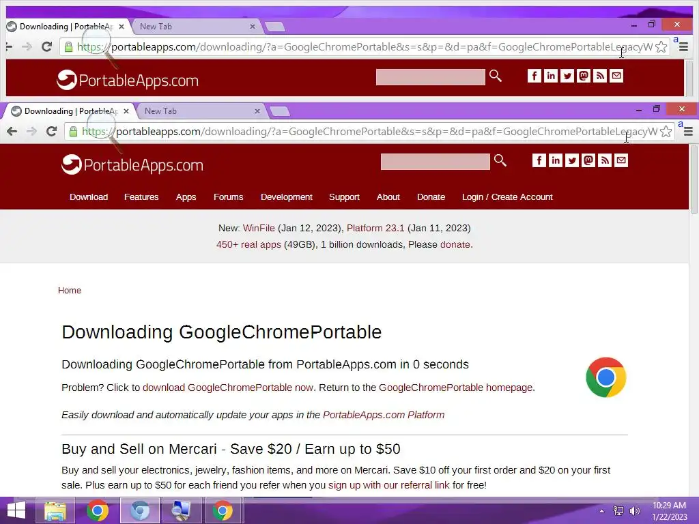Viewport: 699px width, 524px height.
Task: Click GoogleChromePortable homepage link
Action: click(x=455, y=388)
